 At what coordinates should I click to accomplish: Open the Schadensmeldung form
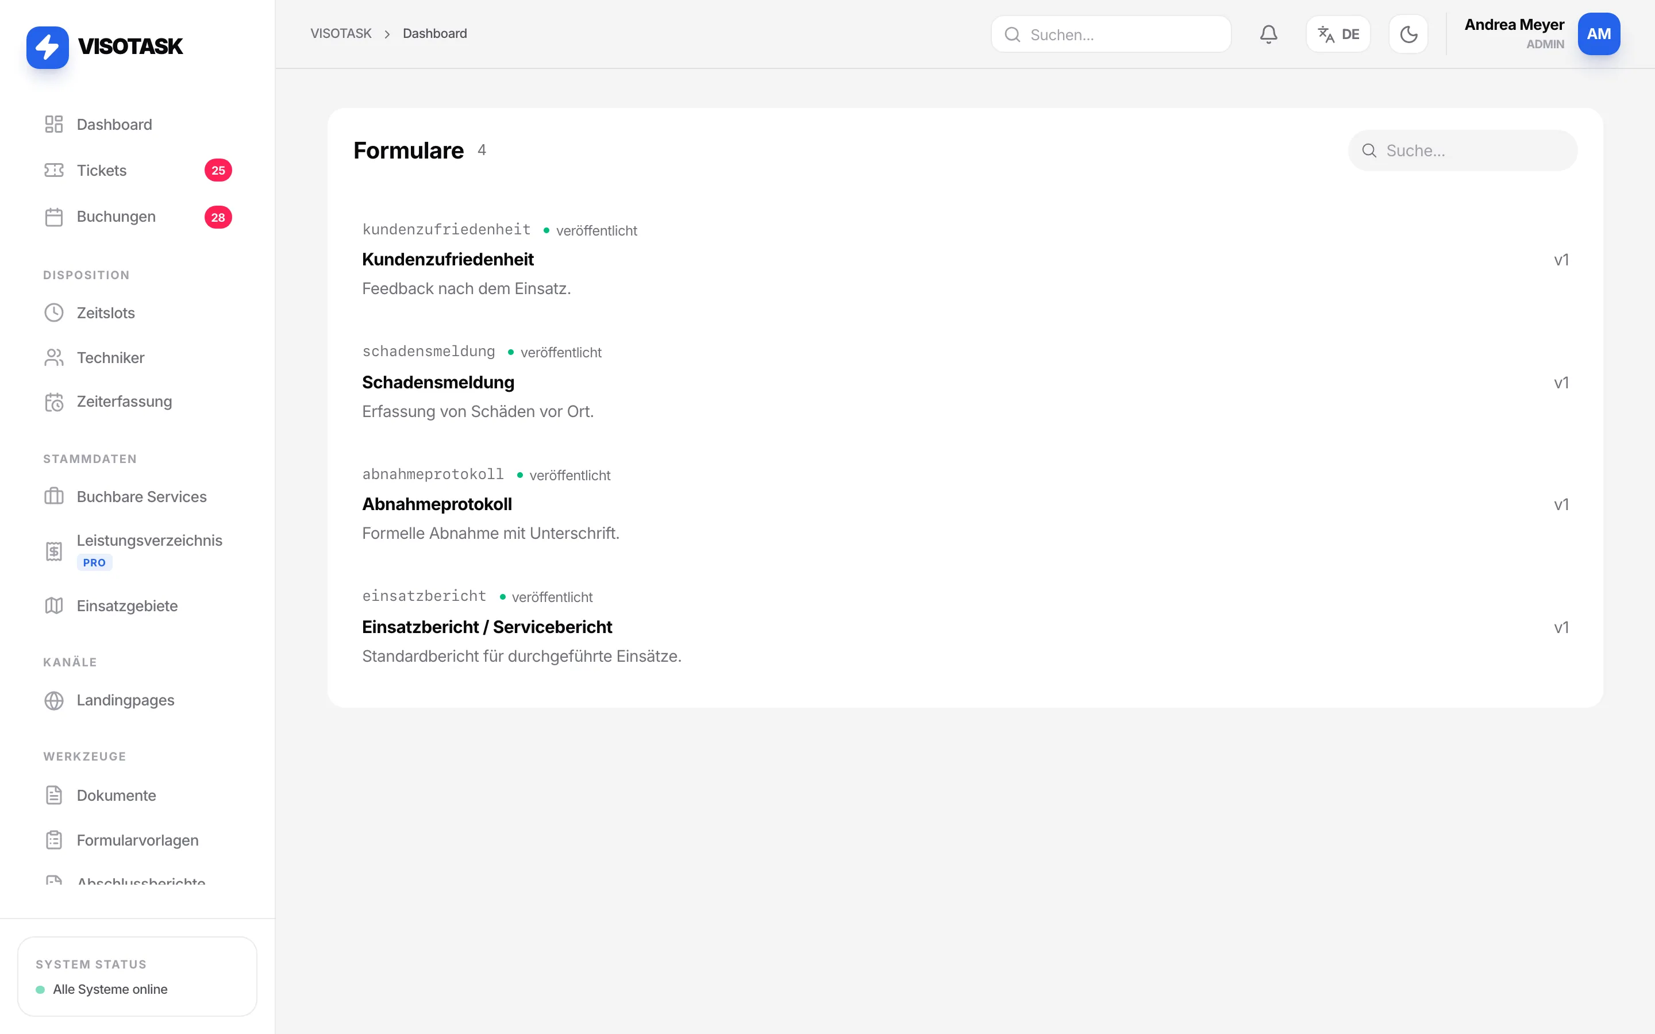(965, 382)
